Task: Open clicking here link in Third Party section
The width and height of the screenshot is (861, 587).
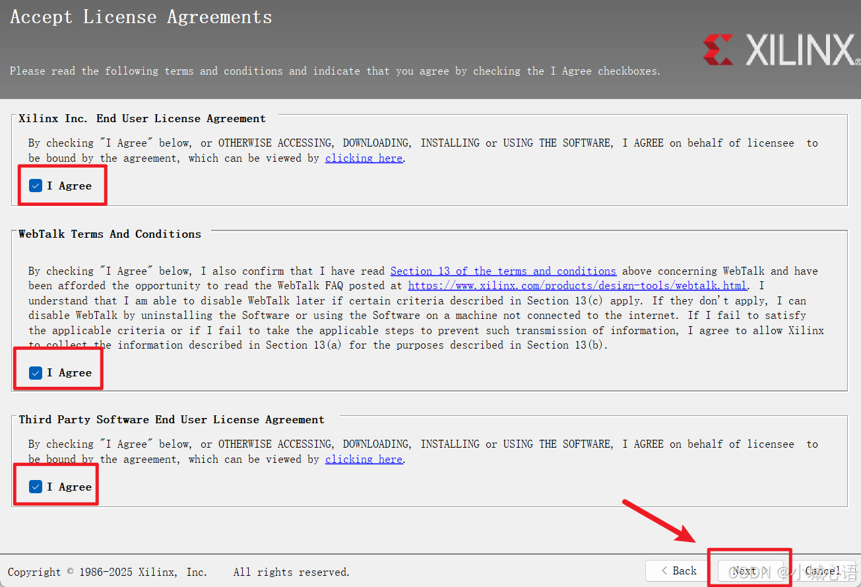Action: pos(364,460)
